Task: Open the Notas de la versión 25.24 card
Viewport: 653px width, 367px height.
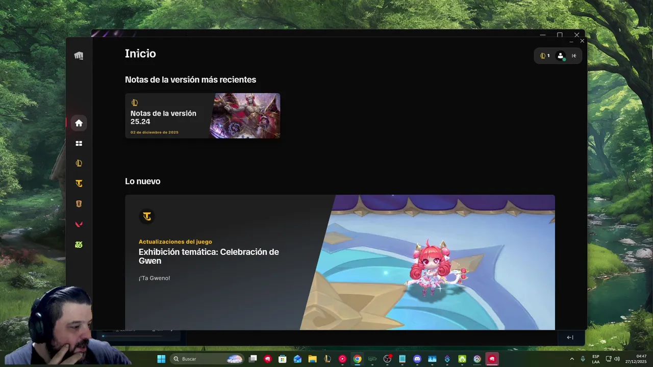Action: [203, 116]
